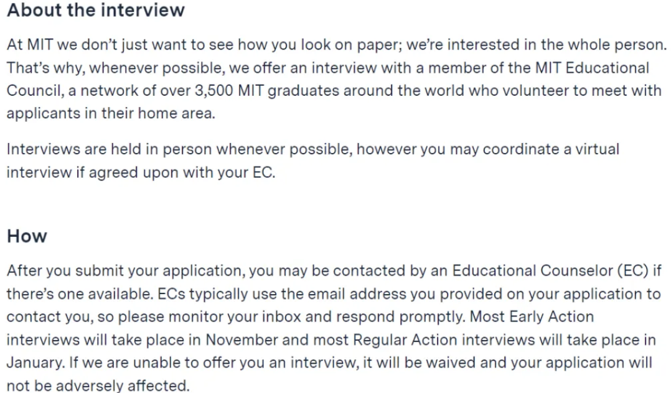Click the number '3,500' in the text
This screenshot has width=671, height=393.
tap(214, 91)
